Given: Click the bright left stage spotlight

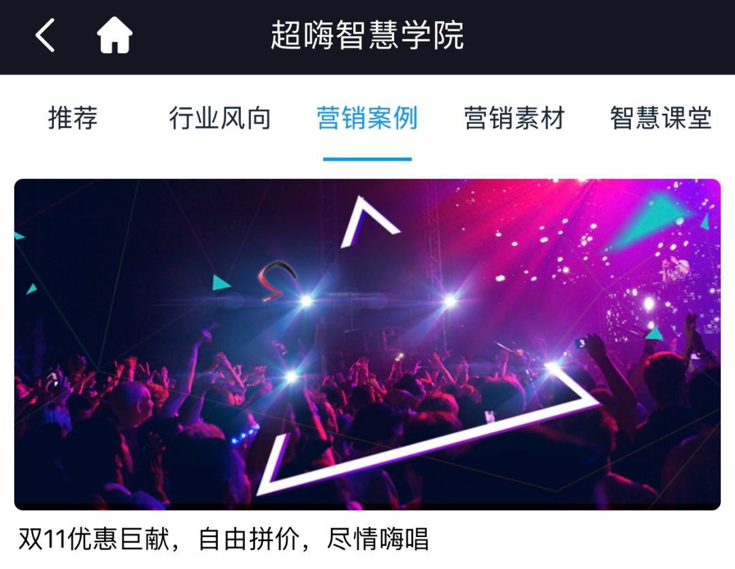Looking at the screenshot, I should pos(306,301).
